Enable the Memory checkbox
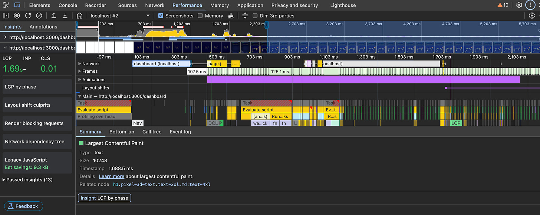This screenshot has height=215, width=540. pyautogui.click(x=200, y=16)
